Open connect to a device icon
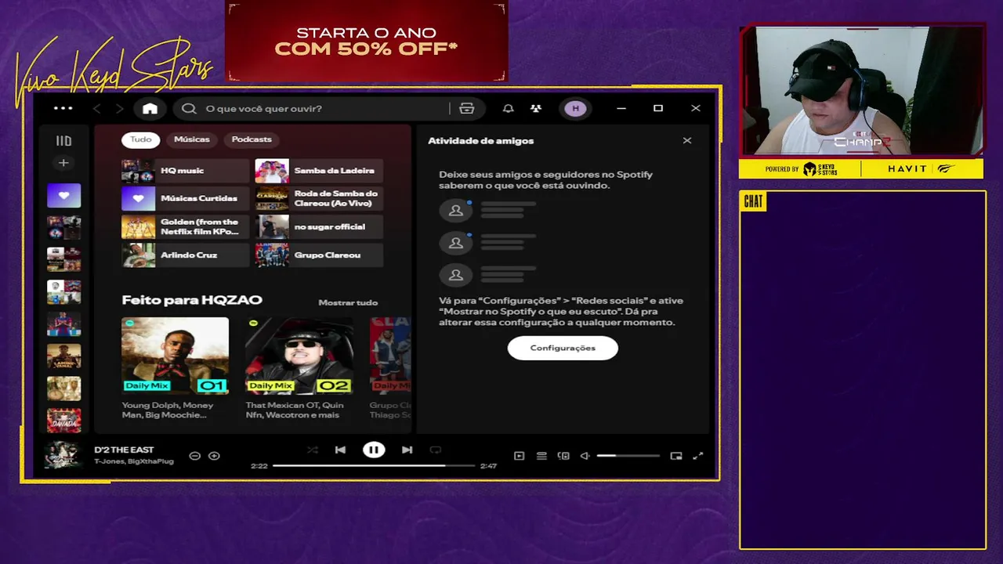1003x564 pixels. point(563,456)
